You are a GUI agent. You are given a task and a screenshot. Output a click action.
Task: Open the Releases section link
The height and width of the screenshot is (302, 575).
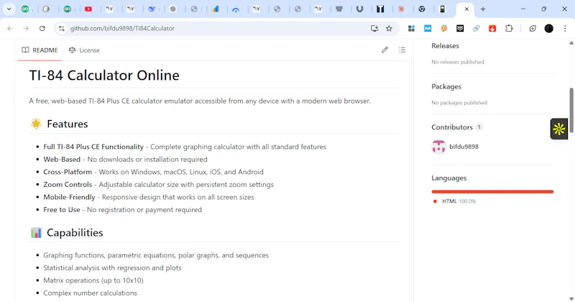[445, 46]
